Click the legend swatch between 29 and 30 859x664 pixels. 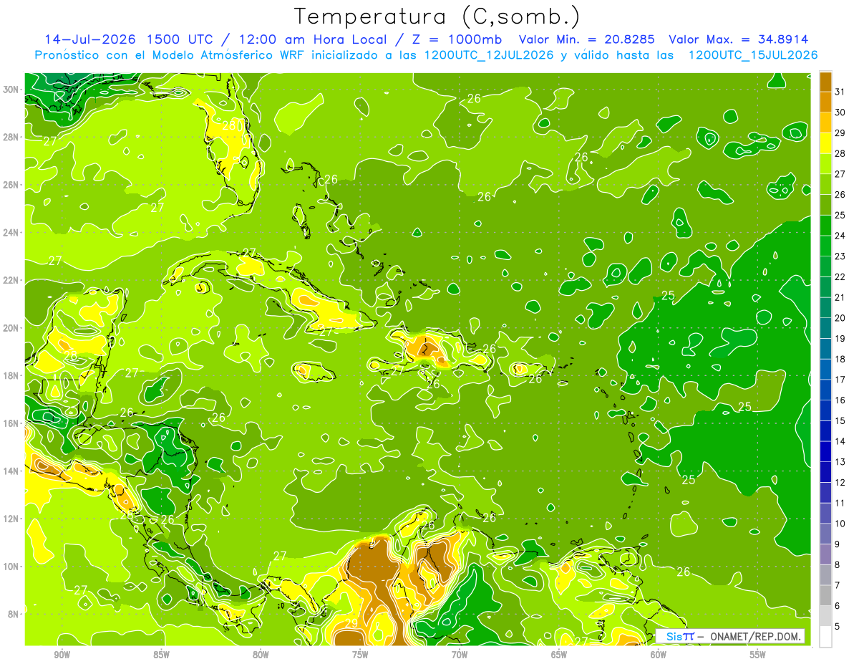click(826, 122)
